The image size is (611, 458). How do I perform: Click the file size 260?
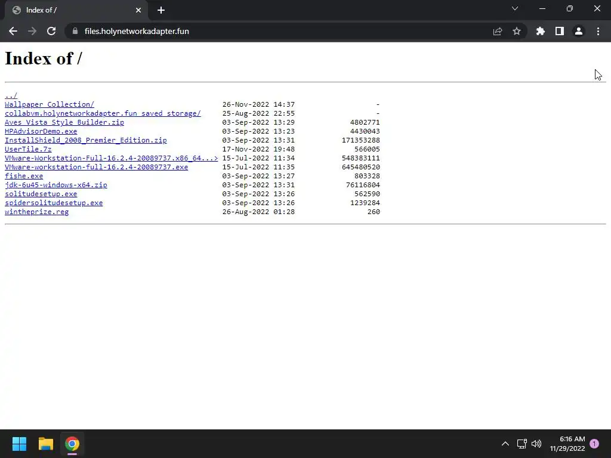[x=374, y=212]
